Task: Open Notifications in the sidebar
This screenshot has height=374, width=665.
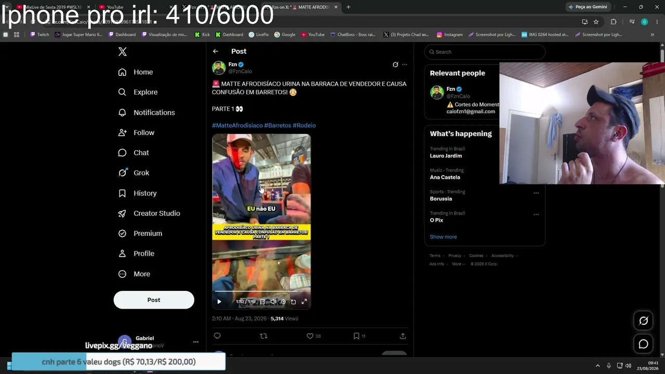Action: pyautogui.click(x=147, y=112)
